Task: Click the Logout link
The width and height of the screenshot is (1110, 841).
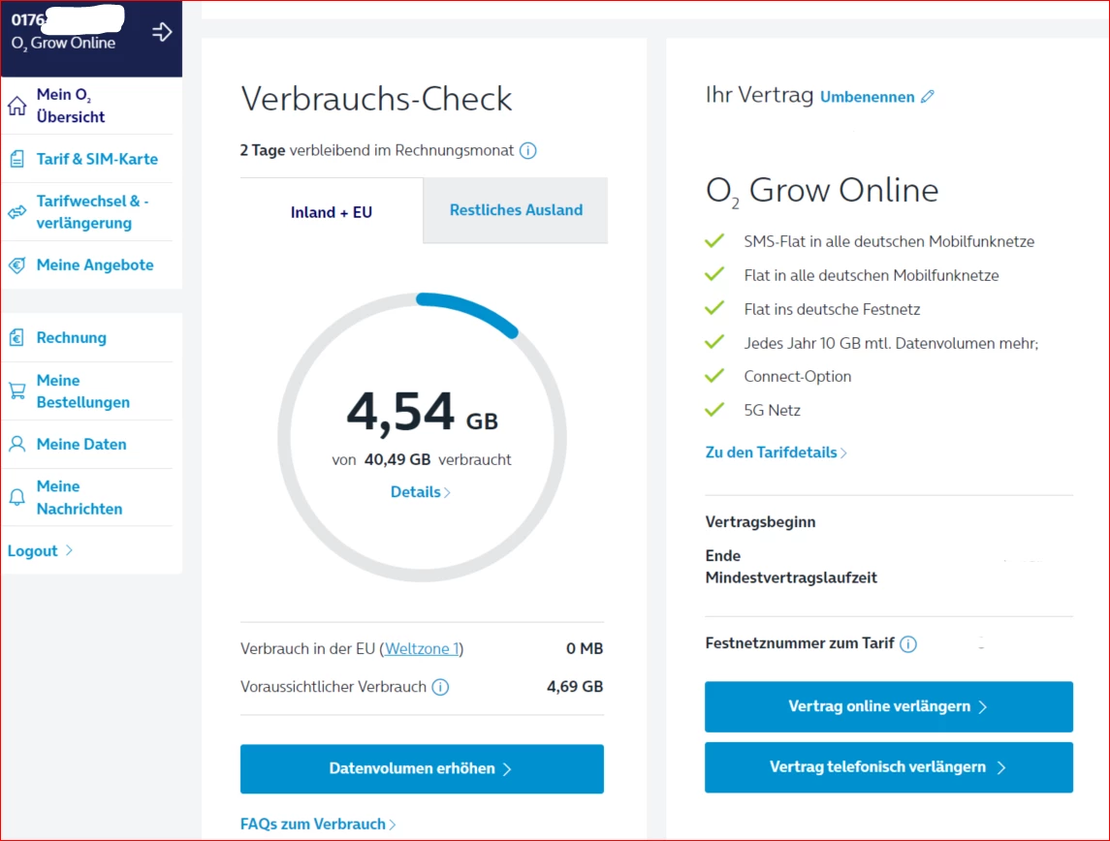Action: click(x=41, y=551)
